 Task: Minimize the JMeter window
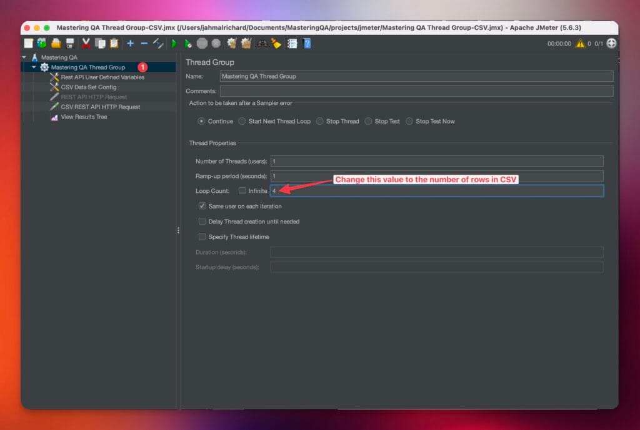(x=37, y=27)
